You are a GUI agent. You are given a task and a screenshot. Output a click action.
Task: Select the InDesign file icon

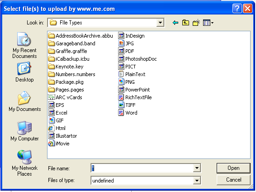(x=121, y=36)
